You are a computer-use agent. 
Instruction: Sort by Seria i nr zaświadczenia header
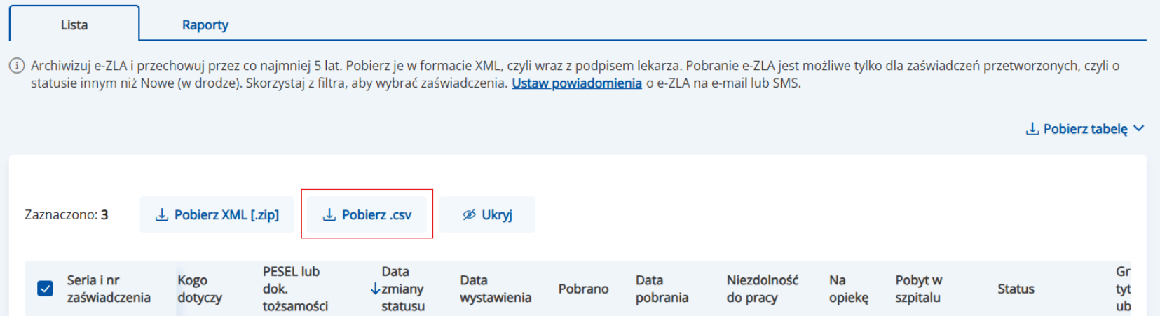[x=109, y=289]
